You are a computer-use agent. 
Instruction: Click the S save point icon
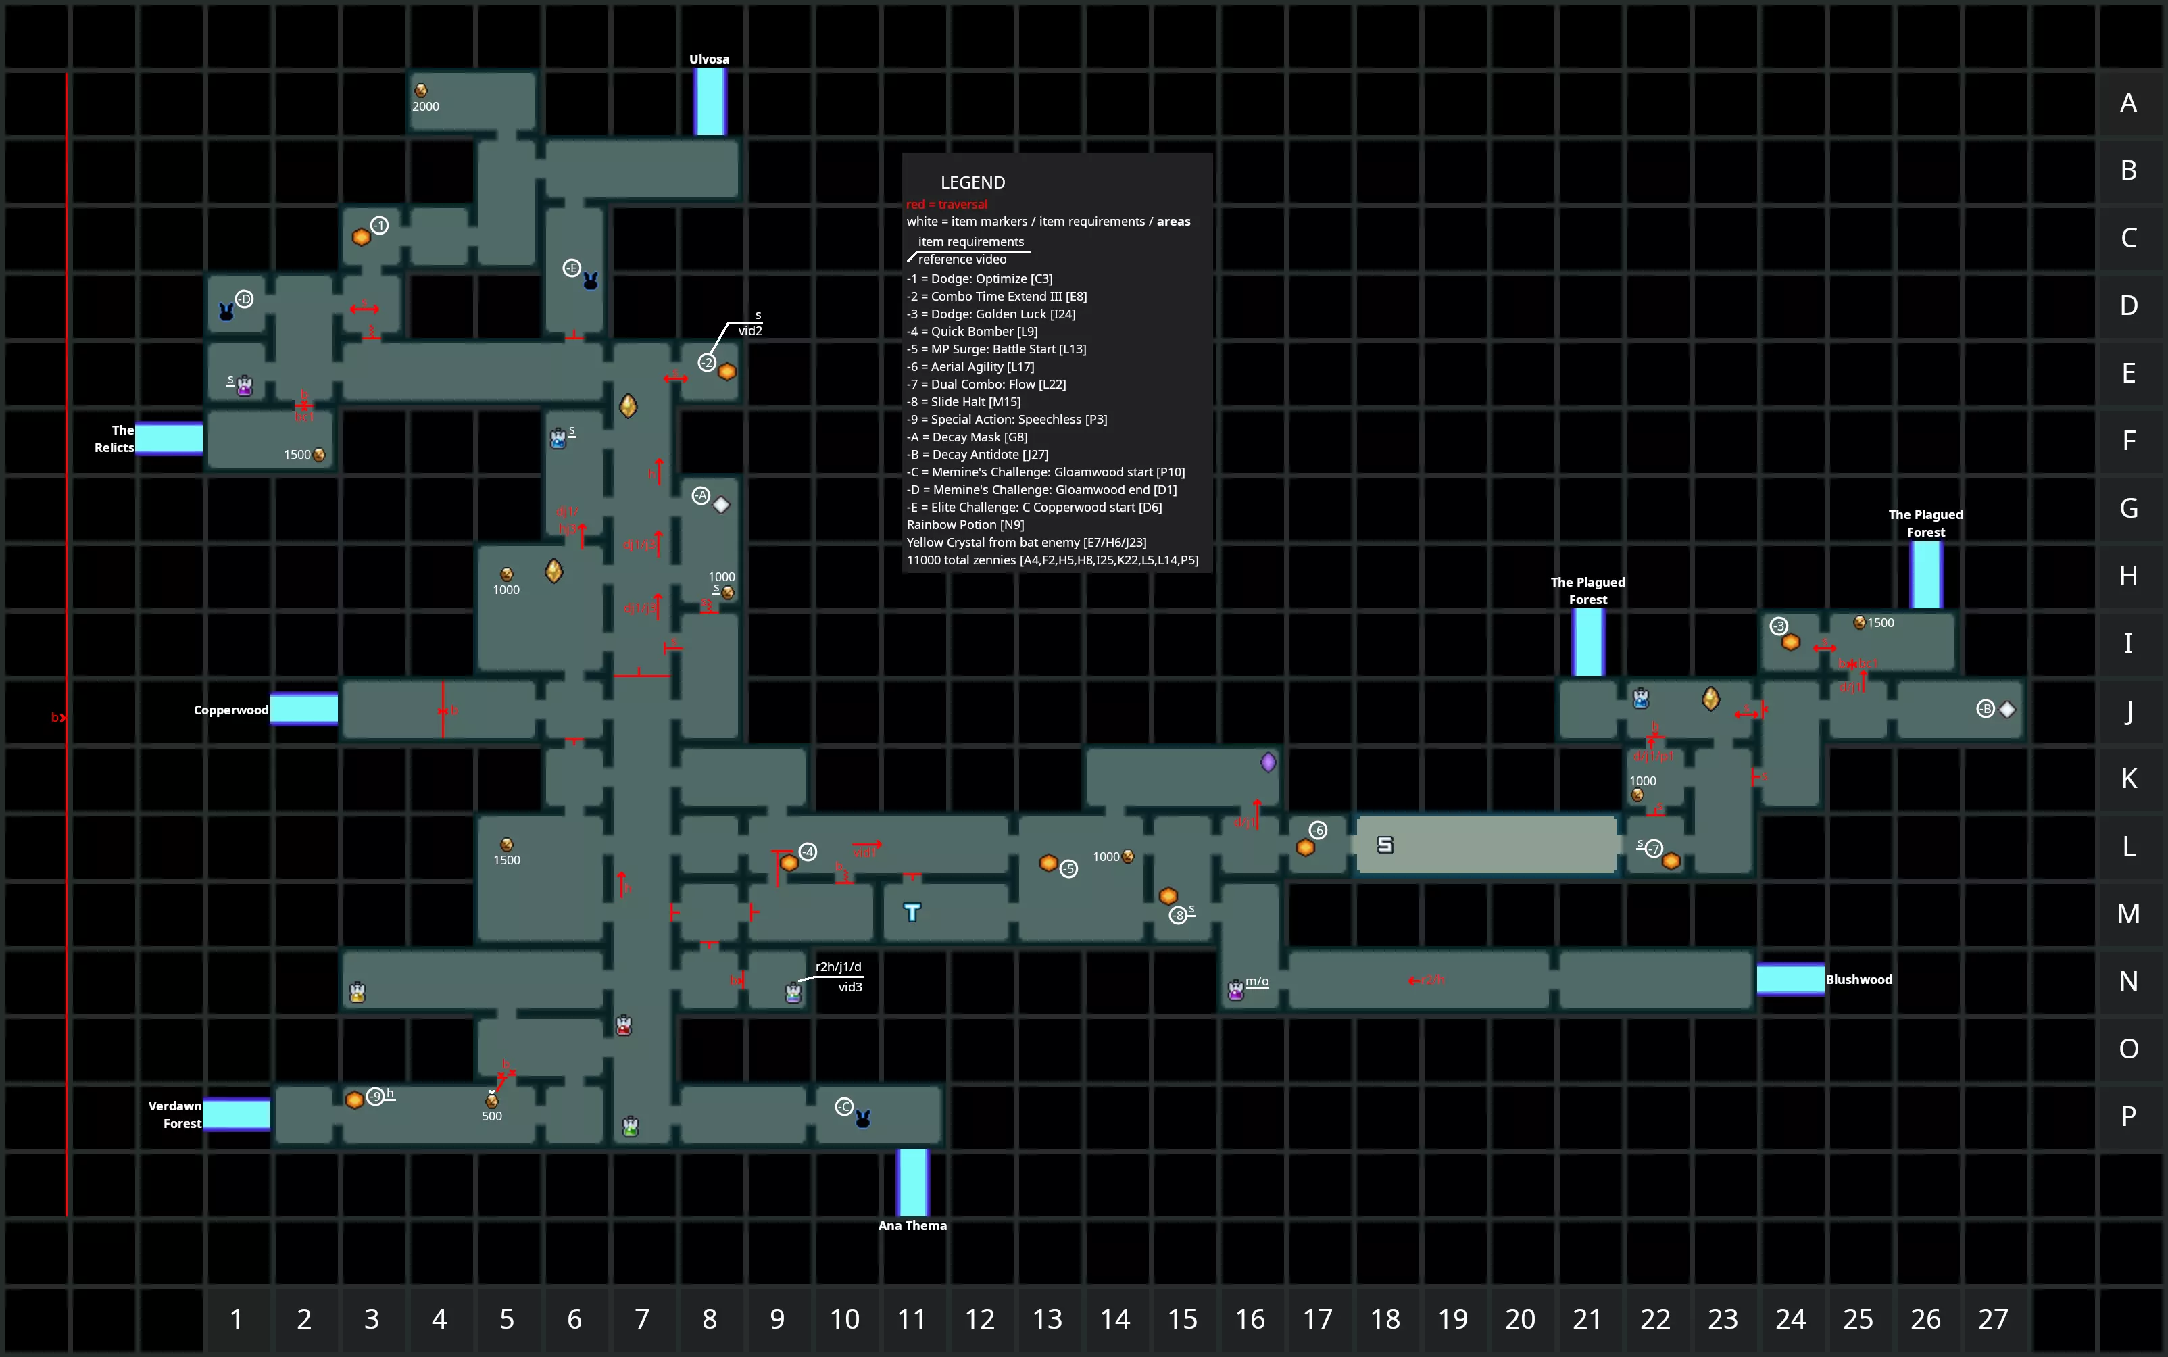pos(1385,845)
